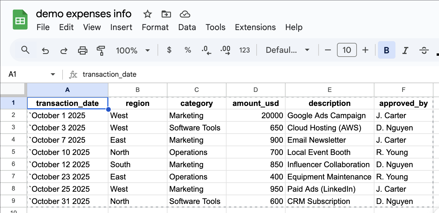439x213 pixels.
Task: Format selection as percent
Action: click(188, 50)
